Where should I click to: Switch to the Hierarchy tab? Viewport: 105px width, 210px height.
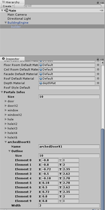tap(12, 2)
